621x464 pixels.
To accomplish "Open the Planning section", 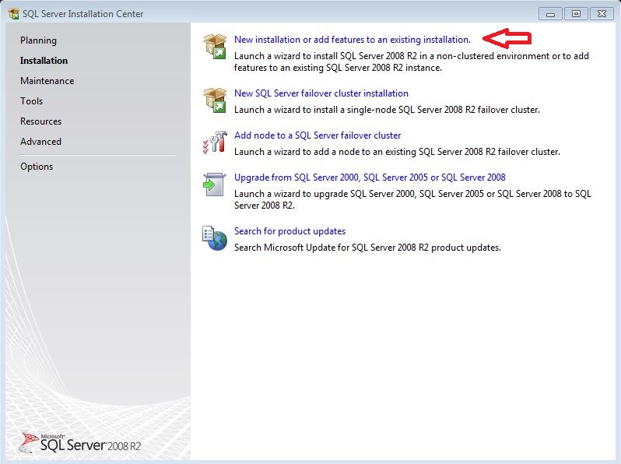I will pos(38,40).
